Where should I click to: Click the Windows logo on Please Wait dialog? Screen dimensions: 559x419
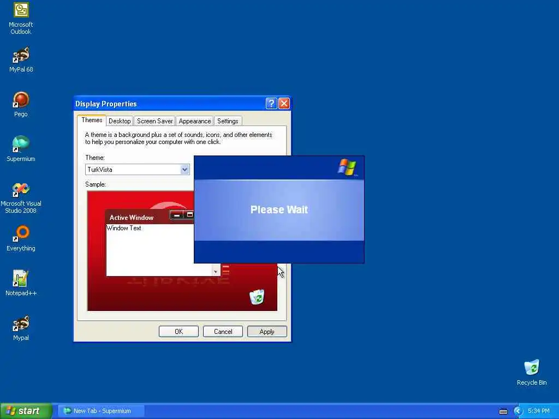click(347, 167)
